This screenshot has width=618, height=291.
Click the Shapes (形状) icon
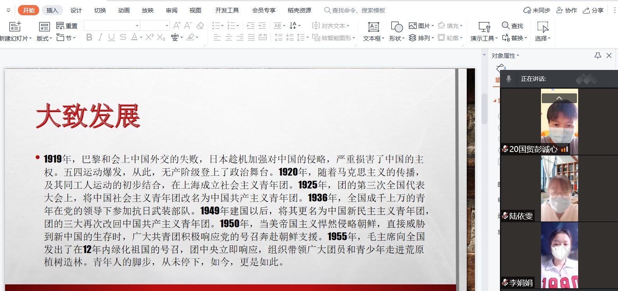tap(397, 27)
